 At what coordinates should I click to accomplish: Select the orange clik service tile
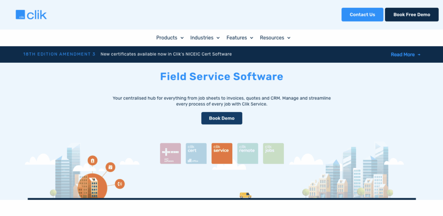222,153
